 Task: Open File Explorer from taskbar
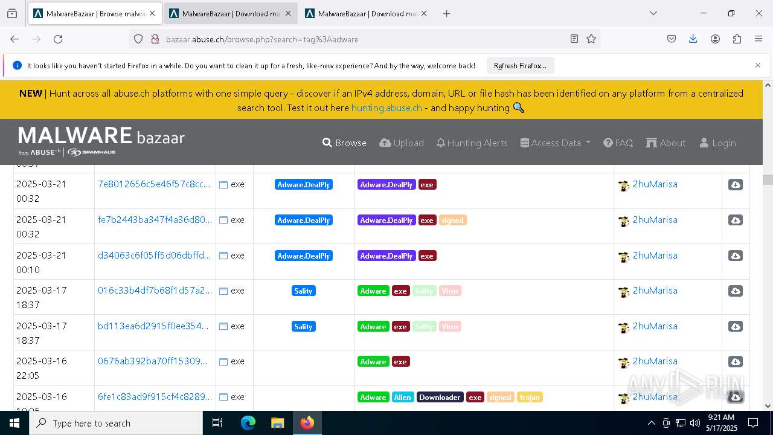[277, 423]
